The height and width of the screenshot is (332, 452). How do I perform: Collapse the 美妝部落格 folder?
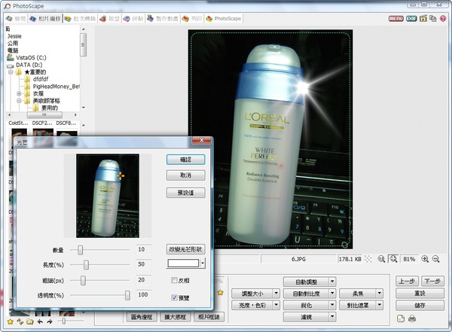(x=19, y=101)
